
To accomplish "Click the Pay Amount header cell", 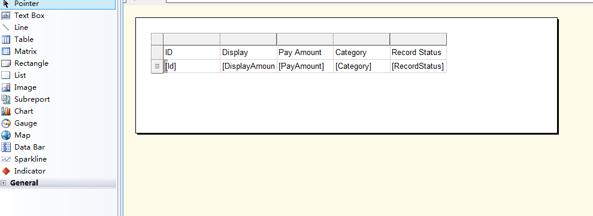I will pyautogui.click(x=305, y=53).
